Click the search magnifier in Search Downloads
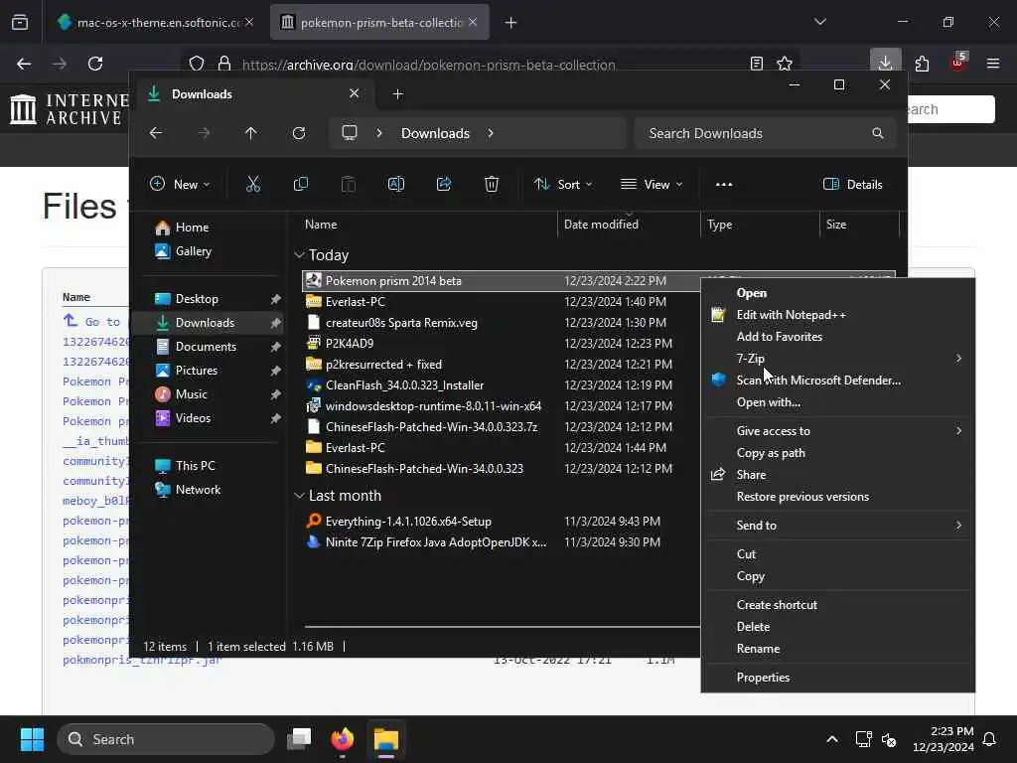Viewport: 1017px width, 763px height. click(878, 133)
